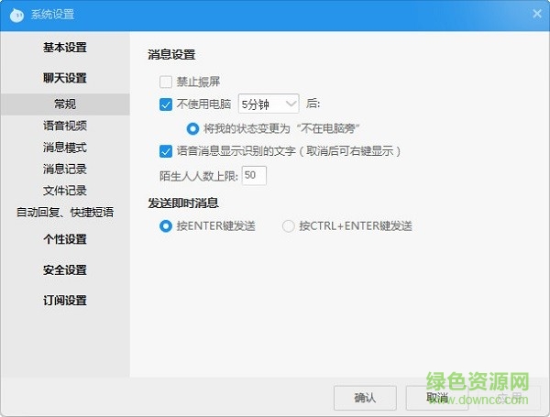Close the 系统设置 window
550x417 pixels.
click(x=536, y=13)
